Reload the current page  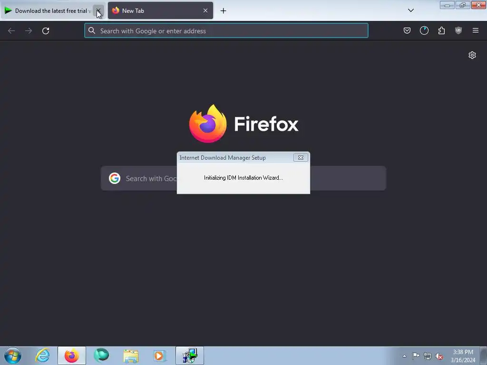click(46, 31)
